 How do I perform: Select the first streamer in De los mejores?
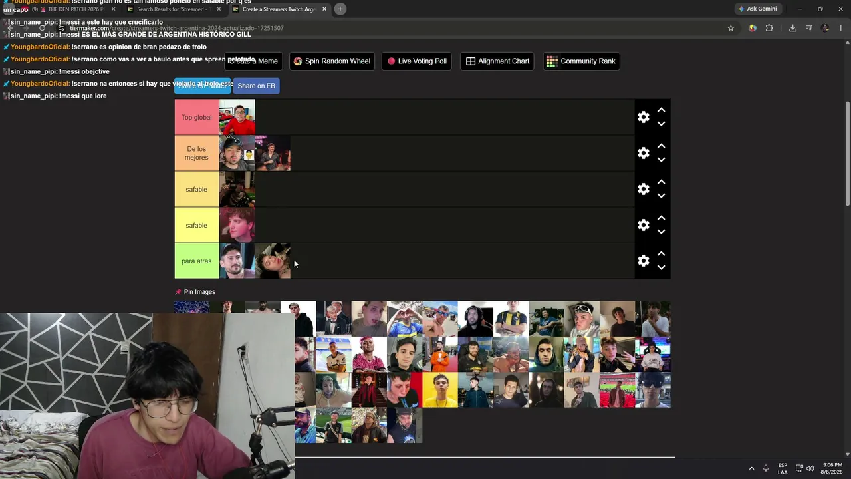[237, 154]
